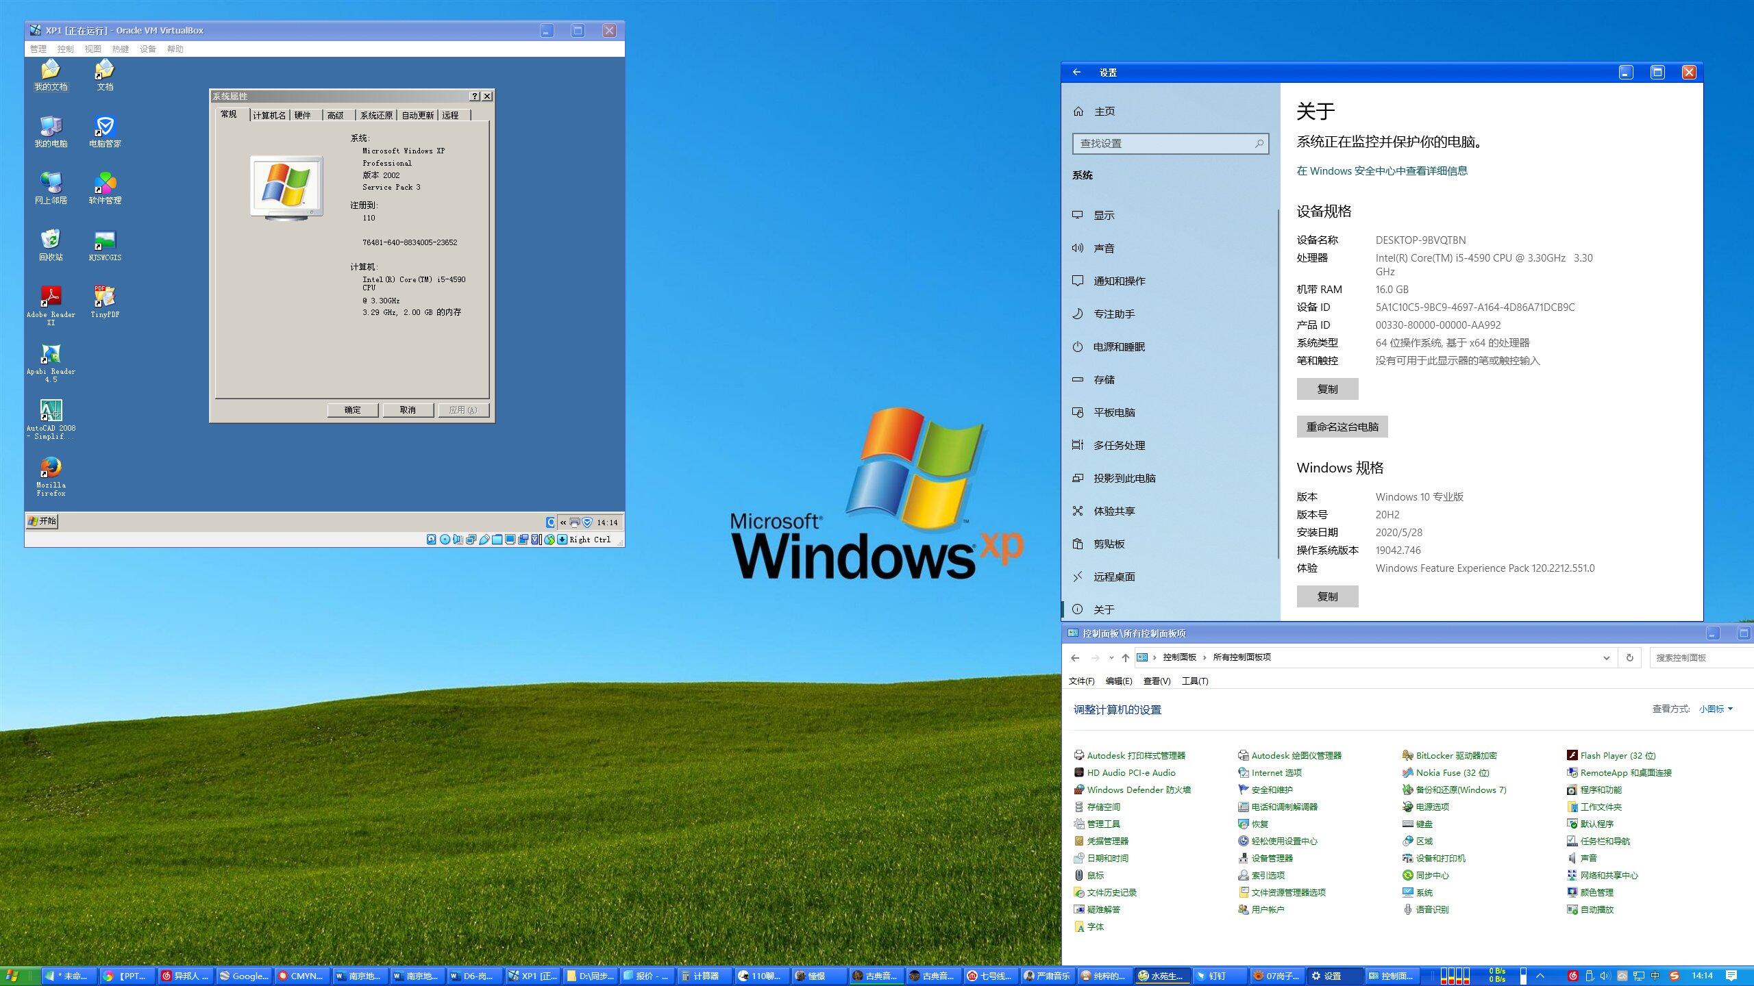
Task: Click 取消 in 系统属性 dialog
Action: coord(408,409)
